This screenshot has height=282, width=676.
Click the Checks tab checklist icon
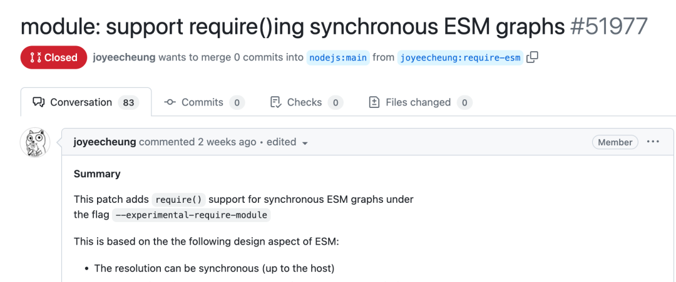tap(275, 102)
